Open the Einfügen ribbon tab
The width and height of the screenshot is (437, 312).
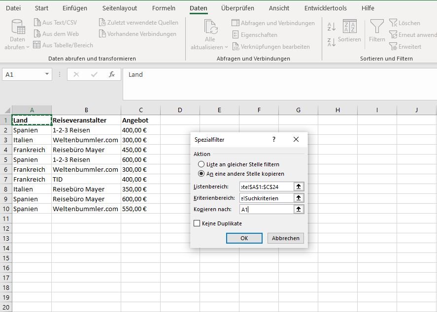tap(75, 8)
